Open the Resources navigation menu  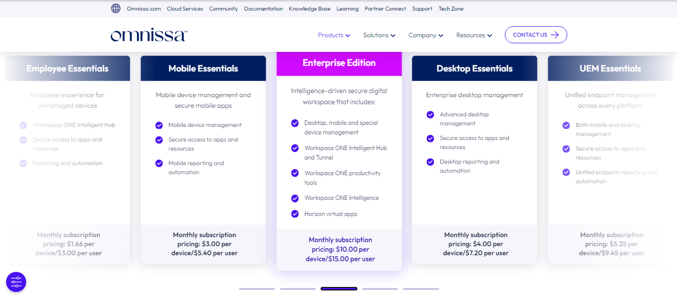point(474,35)
